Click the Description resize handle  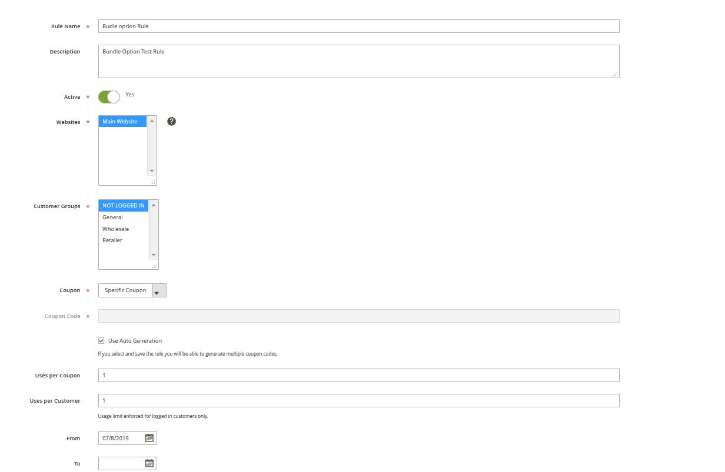point(616,74)
